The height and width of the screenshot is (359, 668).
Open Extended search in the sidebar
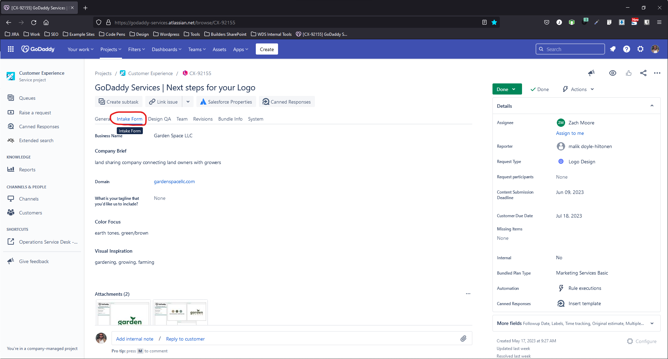point(36,140)
